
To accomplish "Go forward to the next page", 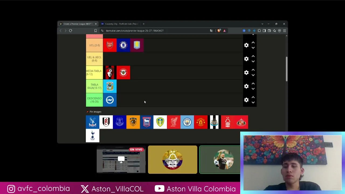I will 65,31.
